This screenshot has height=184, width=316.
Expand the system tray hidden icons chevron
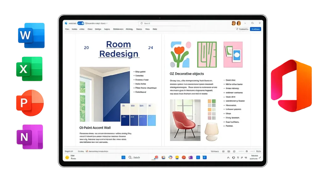pyautogui.click(x=228, y=157)
